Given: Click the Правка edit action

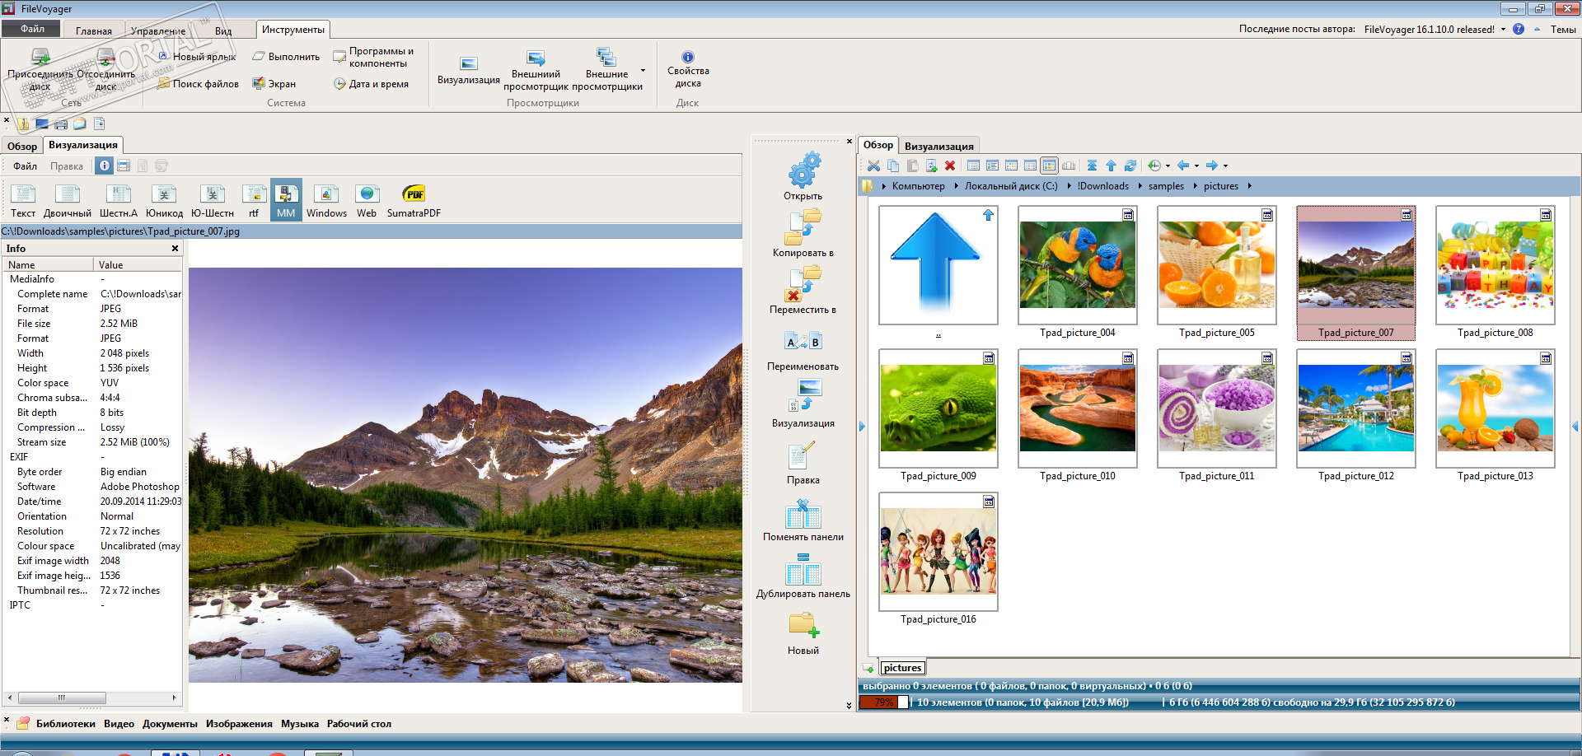Looking at the screenshot, I should point(803,463).
